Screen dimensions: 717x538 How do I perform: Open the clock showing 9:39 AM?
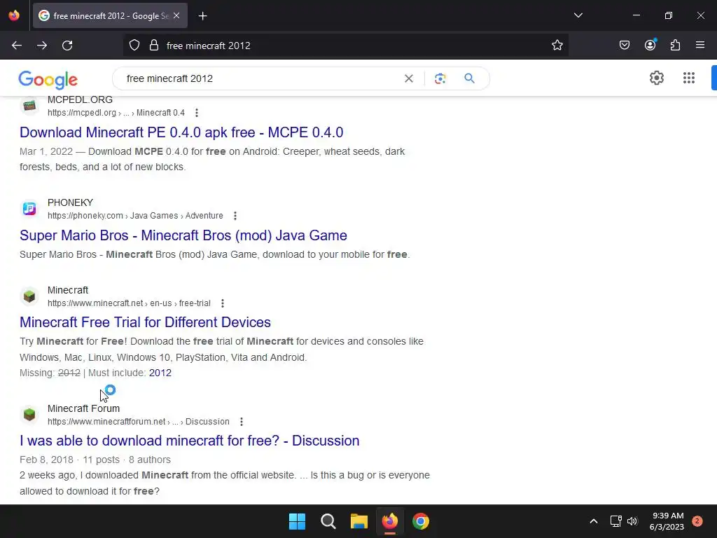tap(667, 521)
